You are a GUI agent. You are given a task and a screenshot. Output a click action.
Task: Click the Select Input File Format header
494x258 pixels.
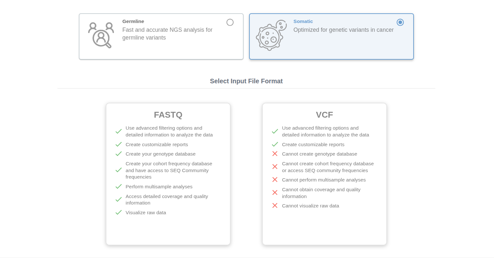(246, 81)
